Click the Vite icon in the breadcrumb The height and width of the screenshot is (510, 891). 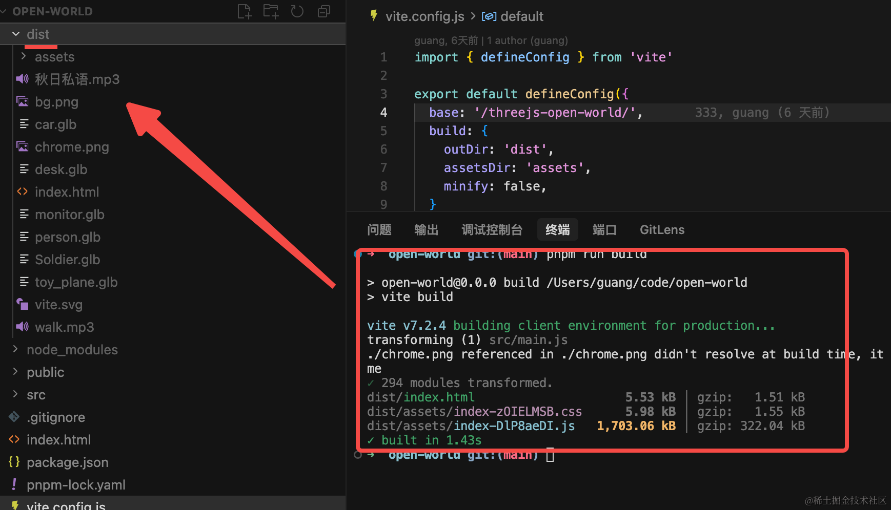pyautogui.click(x=374, y=16)
